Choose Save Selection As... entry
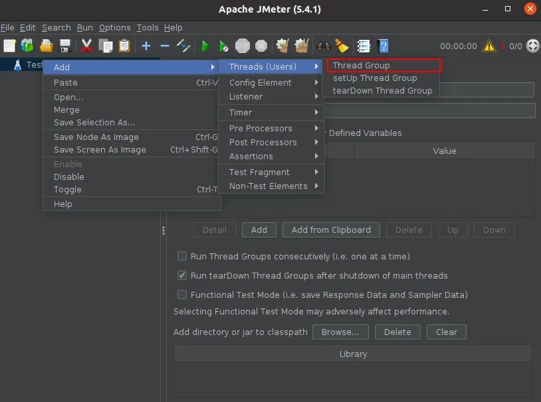This screenshot has height=402, width=541. click(132, 123)
